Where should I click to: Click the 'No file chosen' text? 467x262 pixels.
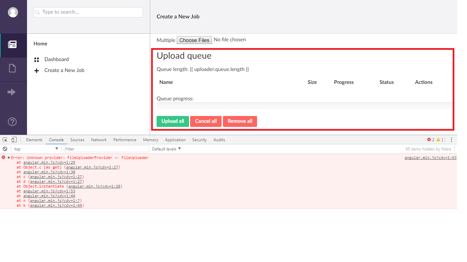click(x=230, y=40)
